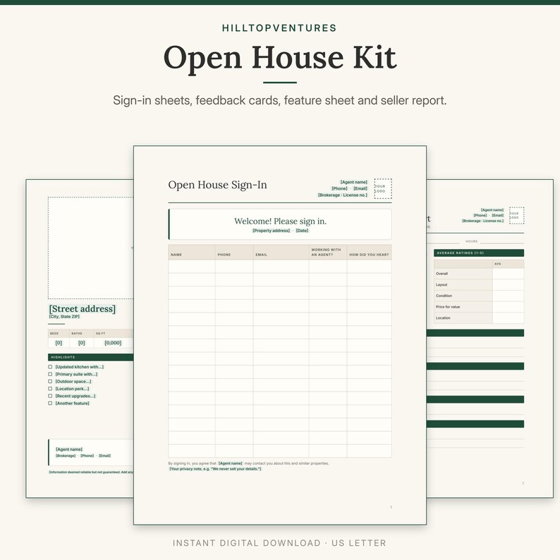Click the 'SQ FT' label
The width and height of the screenshot is (560, 560).
[100, 333]
